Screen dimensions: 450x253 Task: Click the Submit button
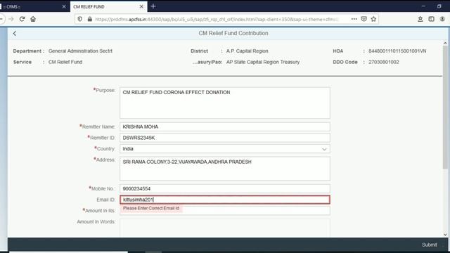click(x=430, y=245)
